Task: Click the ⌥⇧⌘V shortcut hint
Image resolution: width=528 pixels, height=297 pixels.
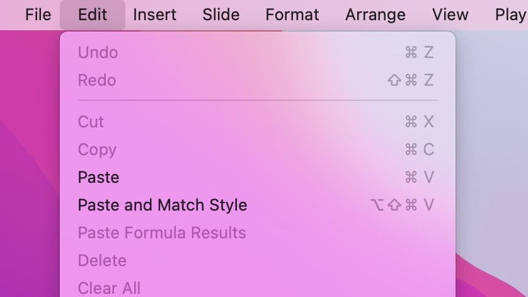Action: click(x=402, y=205)
